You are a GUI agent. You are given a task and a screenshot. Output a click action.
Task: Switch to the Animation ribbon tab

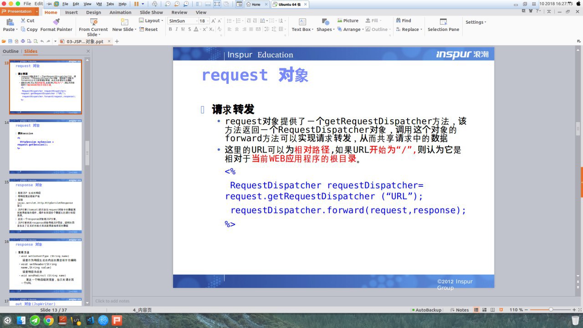click(120, 12)
